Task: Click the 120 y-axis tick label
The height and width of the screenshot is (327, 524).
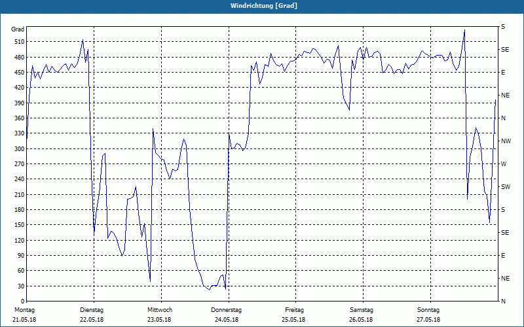Action: coord(20,240)
